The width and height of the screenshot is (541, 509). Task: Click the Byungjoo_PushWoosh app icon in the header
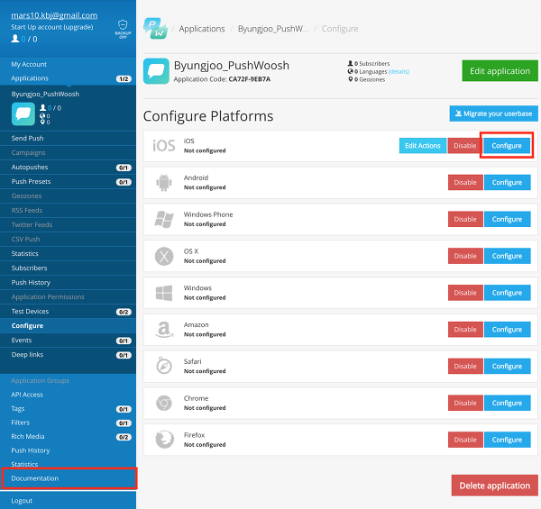tap(156, 71)
